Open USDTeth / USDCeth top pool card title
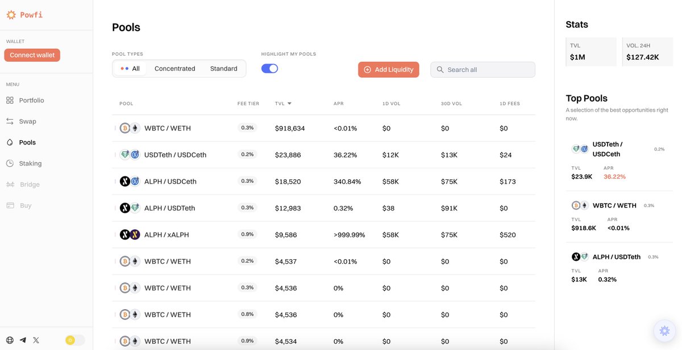This screenshot has height=350, width=682. [608, 149]
